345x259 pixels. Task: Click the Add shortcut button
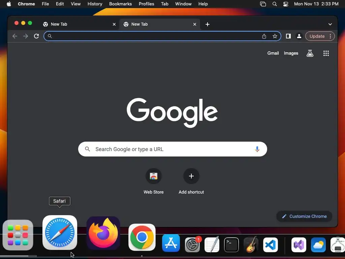click(191, 181)
